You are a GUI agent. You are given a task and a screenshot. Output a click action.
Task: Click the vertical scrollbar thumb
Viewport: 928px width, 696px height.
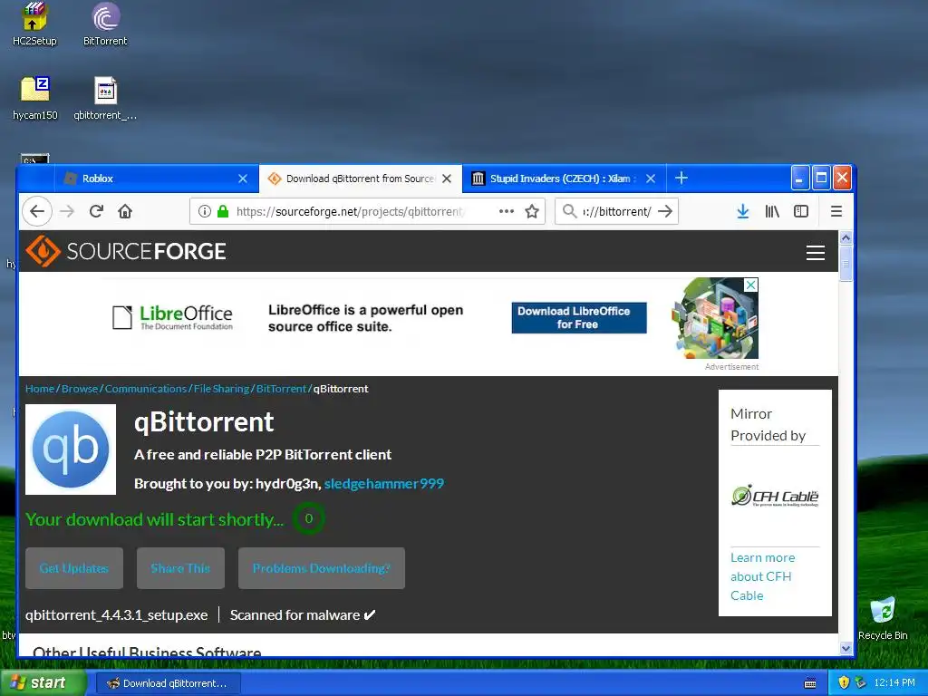(846, 264)
